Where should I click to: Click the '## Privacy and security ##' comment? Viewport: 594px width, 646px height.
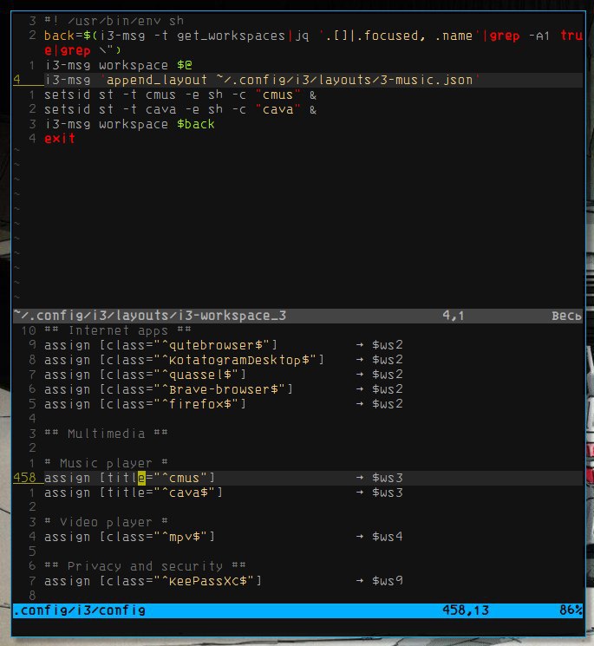click(145, 566)
